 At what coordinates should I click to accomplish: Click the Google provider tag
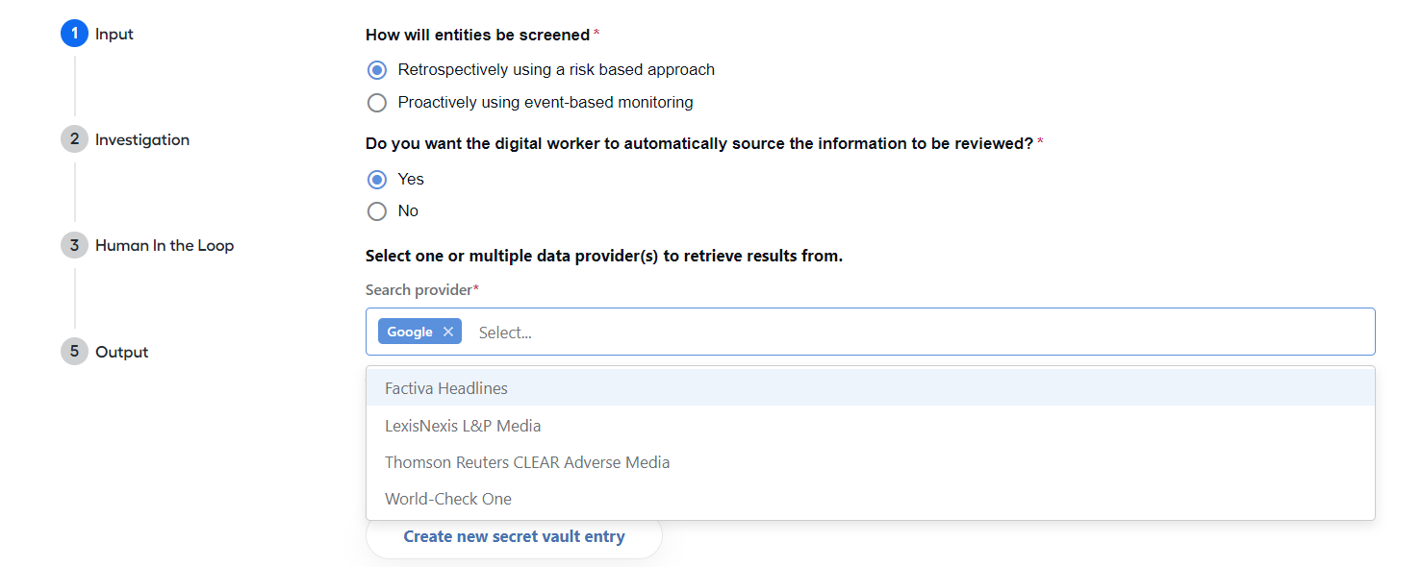(410, 332)
